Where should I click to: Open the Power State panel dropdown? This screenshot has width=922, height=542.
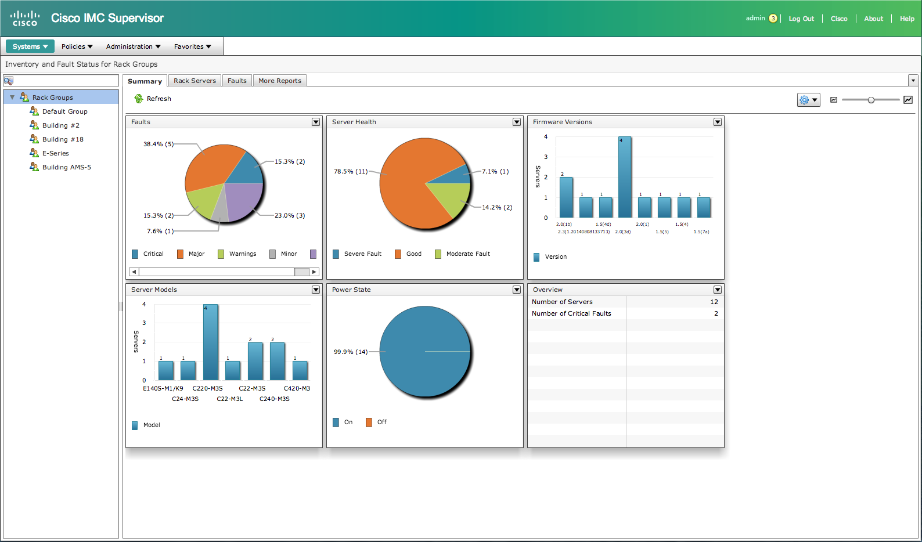coord(517,290)
